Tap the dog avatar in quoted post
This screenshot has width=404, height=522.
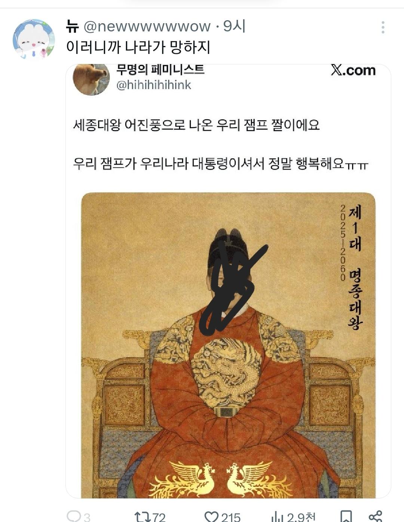(91, 79)
